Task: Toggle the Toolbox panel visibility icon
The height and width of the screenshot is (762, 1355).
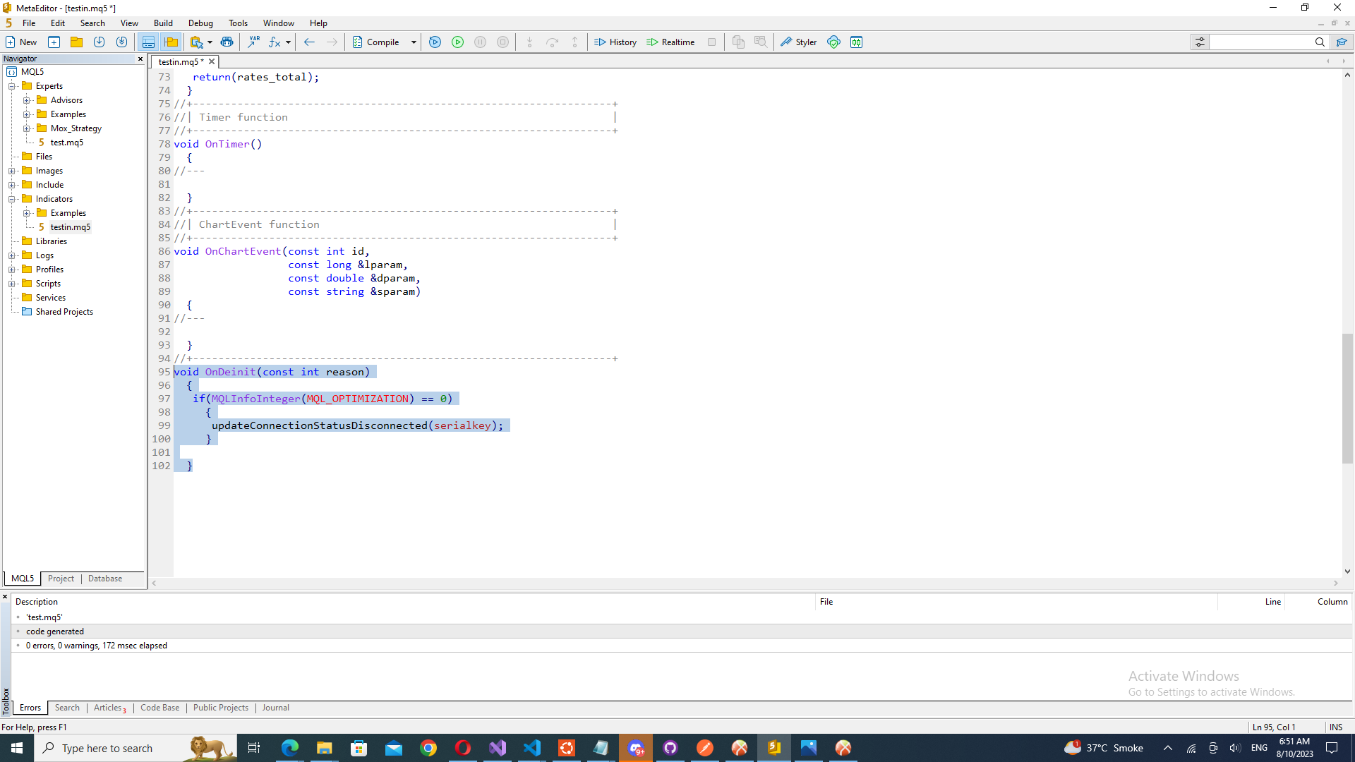Action: point(148,42)
